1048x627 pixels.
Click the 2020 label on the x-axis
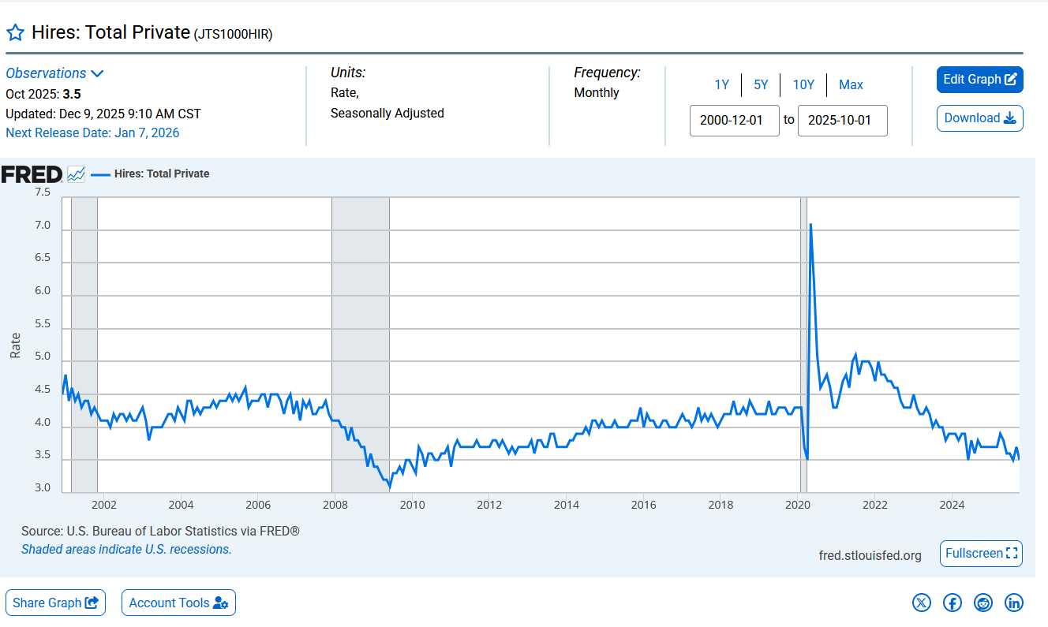coord(798,505)
